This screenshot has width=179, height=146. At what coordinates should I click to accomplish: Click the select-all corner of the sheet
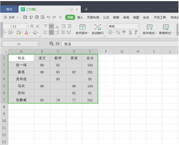[5, 52]
